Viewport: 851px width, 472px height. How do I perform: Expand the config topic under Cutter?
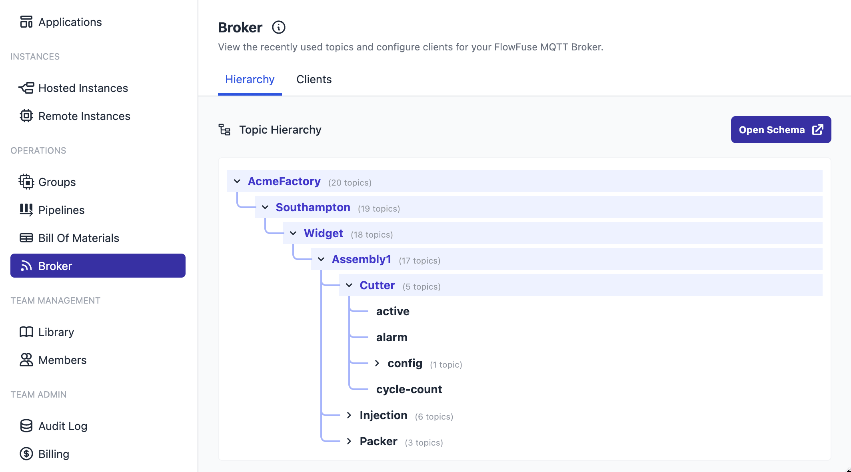377,363
